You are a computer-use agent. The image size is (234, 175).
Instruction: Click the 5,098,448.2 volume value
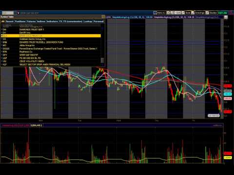click(x=37, y=125)
